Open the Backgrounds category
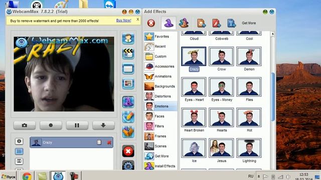The image size is (321, 180). coord(160,86)
